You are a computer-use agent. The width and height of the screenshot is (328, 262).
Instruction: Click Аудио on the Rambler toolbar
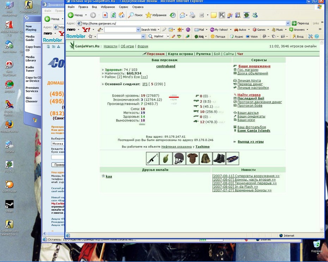coord(236,36)
